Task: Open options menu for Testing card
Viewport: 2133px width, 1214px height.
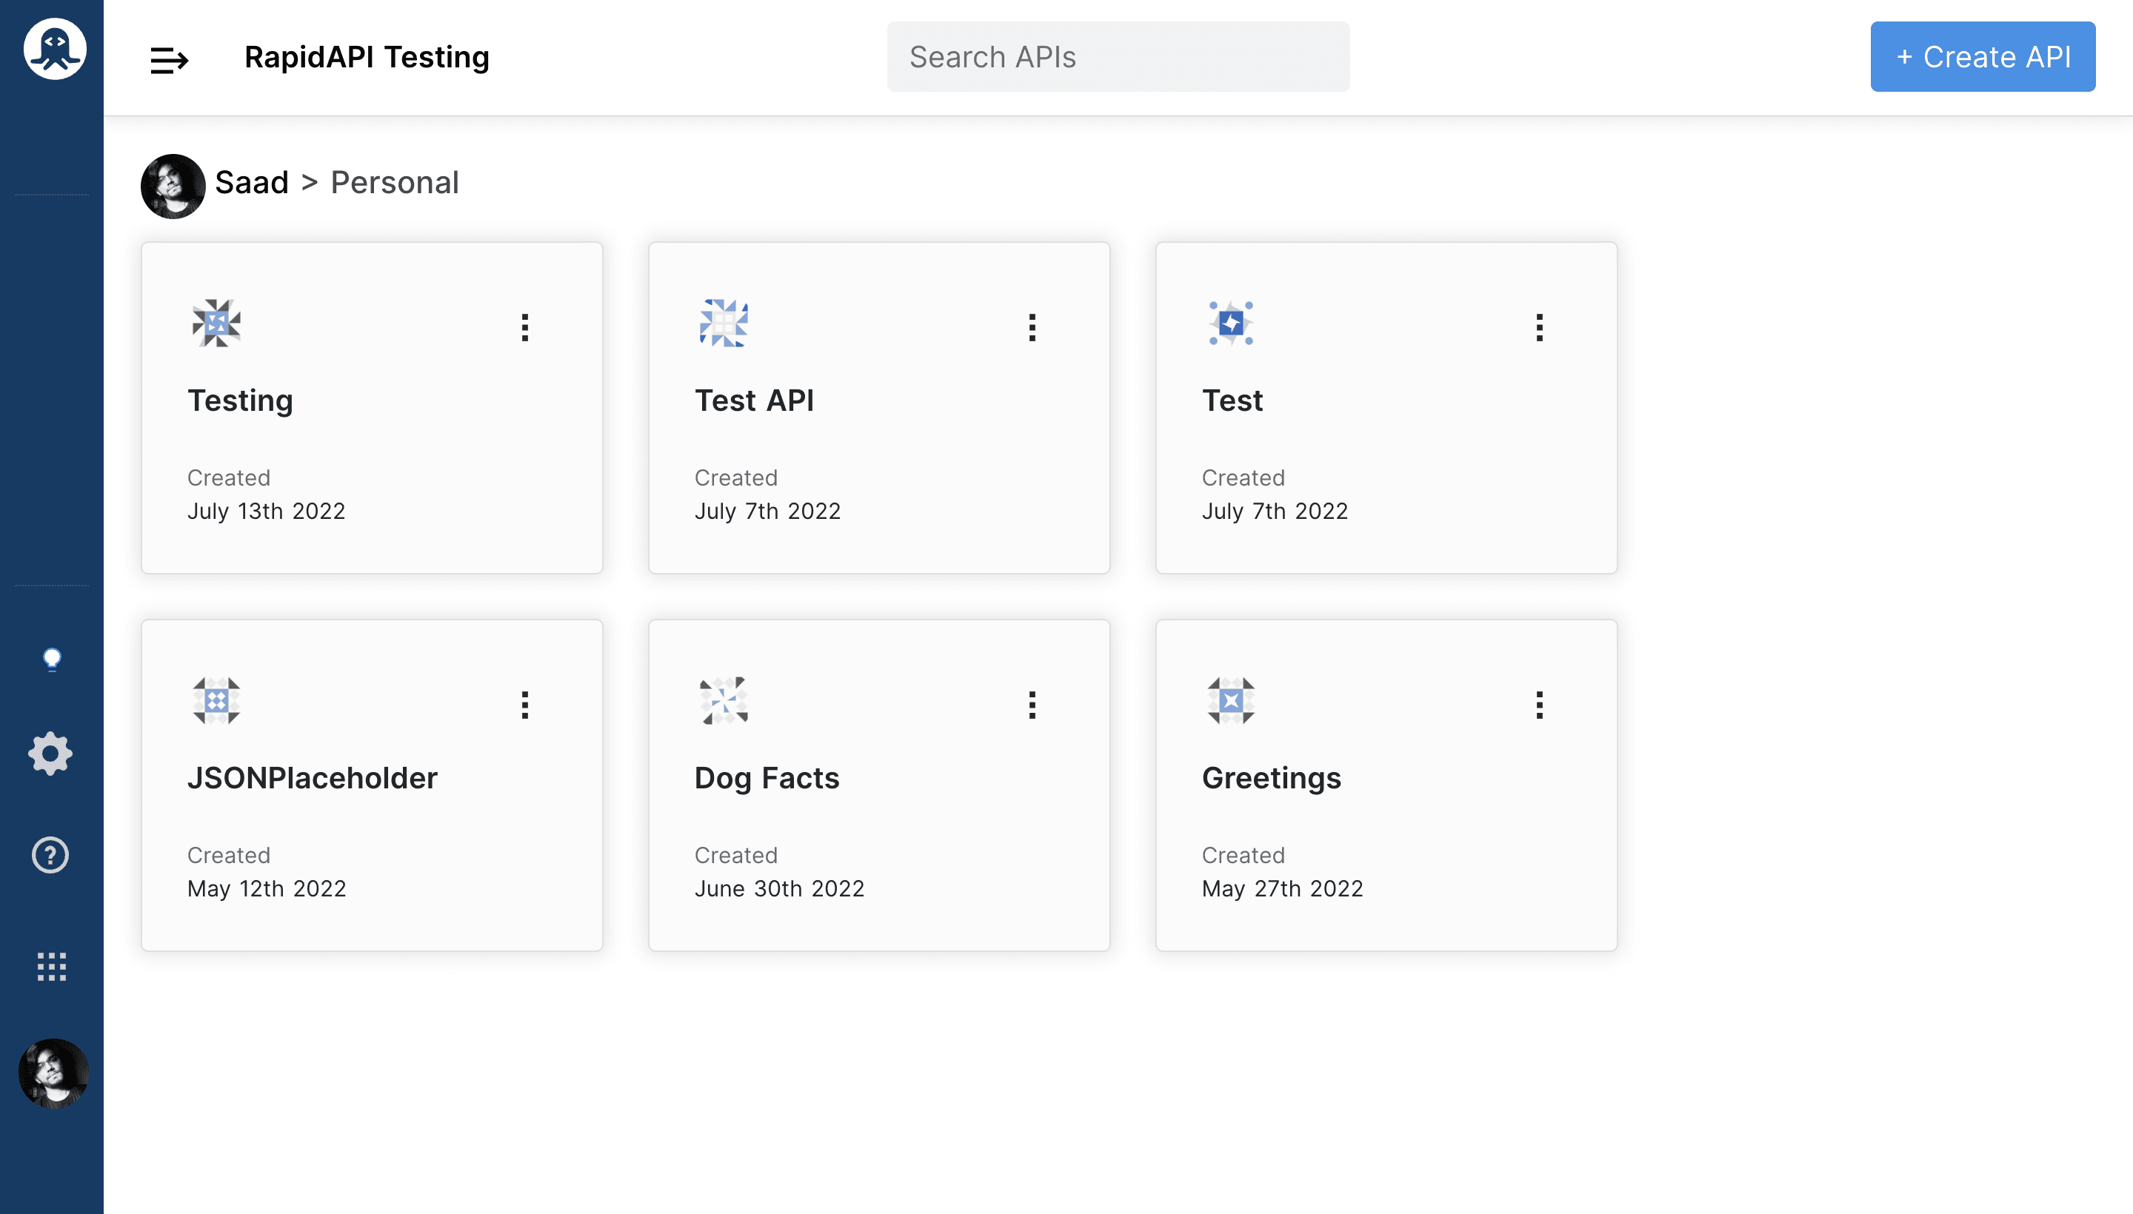Action: (x=524, y=328)
